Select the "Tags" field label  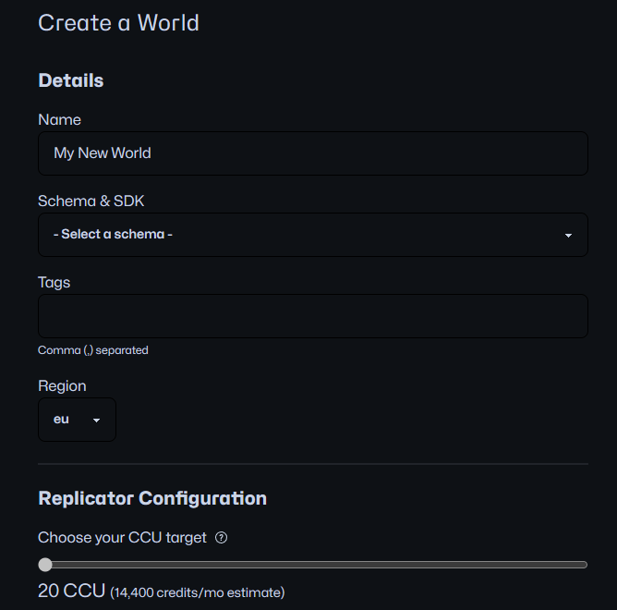pos(54,283)
